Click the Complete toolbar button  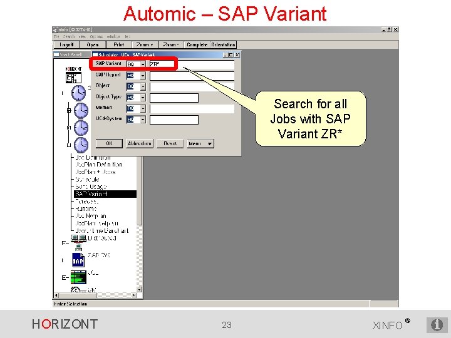click(197, 45)
